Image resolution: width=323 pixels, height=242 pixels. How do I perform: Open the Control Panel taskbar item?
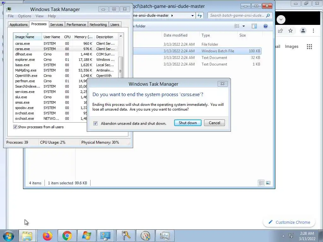point(106,236)
